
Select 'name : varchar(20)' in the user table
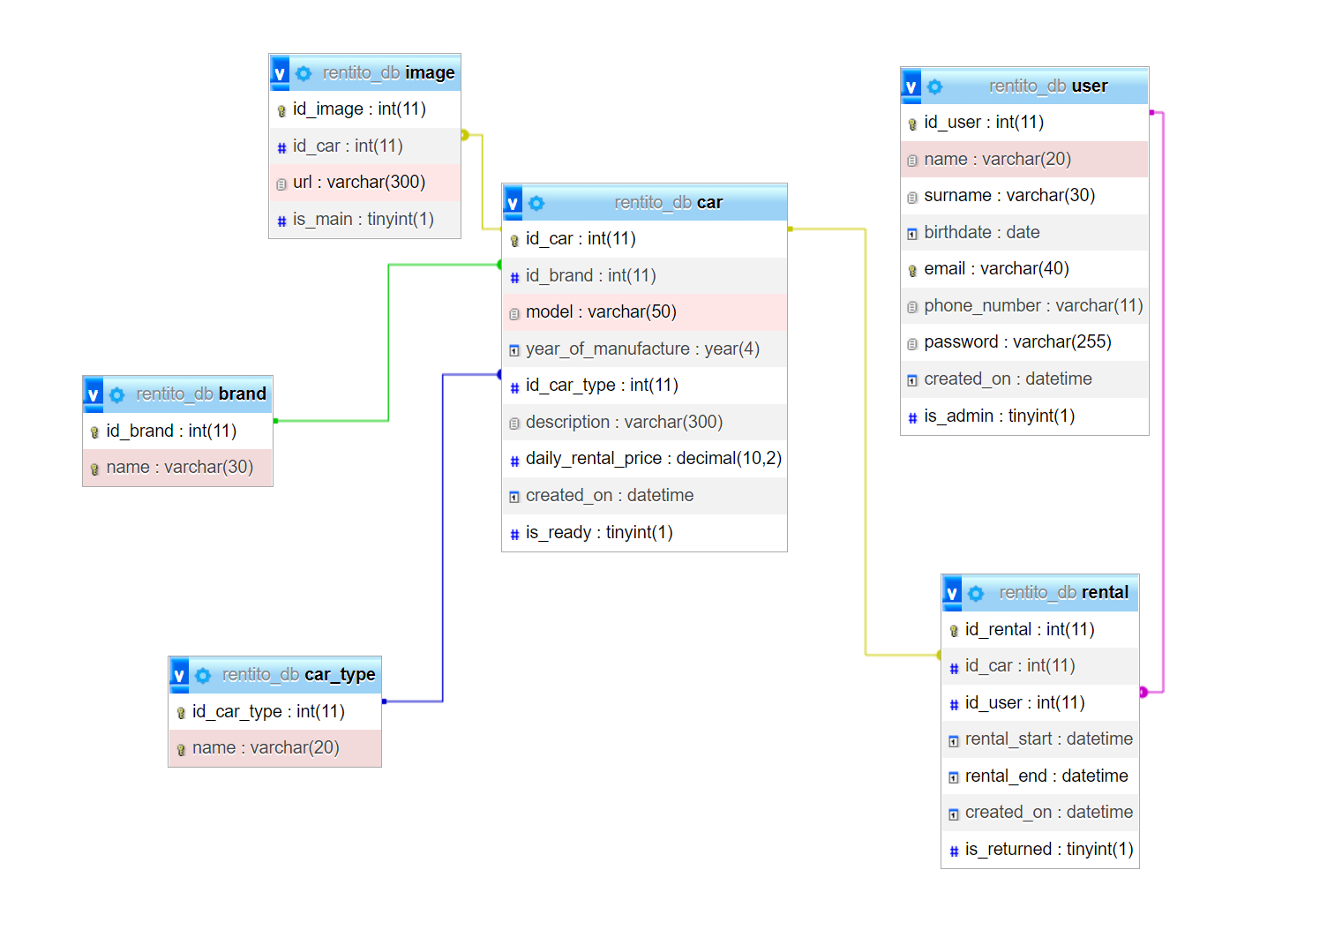(1025, 159)
